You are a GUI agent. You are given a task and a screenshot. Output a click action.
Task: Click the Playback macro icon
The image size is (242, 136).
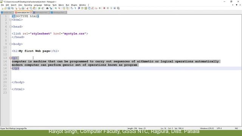(111, 8)
